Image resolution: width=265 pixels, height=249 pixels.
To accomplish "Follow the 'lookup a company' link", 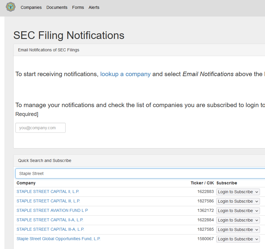I will pyautogui.click(x=125, y=74).
